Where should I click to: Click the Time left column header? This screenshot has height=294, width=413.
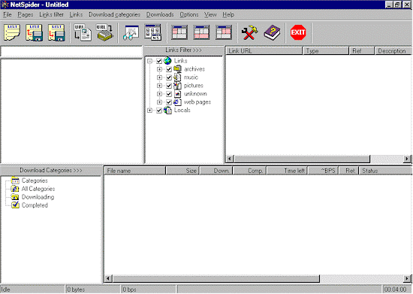287,171
